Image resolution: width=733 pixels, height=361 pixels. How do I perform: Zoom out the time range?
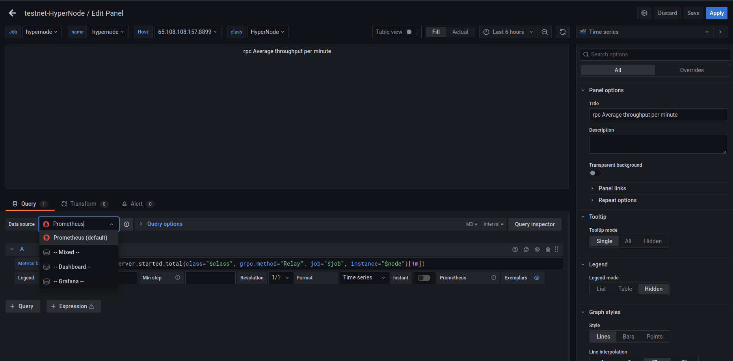point(545,32)
